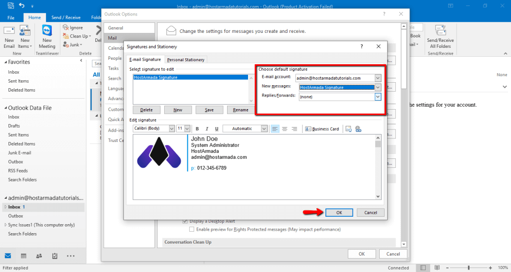
Task: Select HostArmada Signature in signature list
Action: pyautogui.click(x=191, y=77)
